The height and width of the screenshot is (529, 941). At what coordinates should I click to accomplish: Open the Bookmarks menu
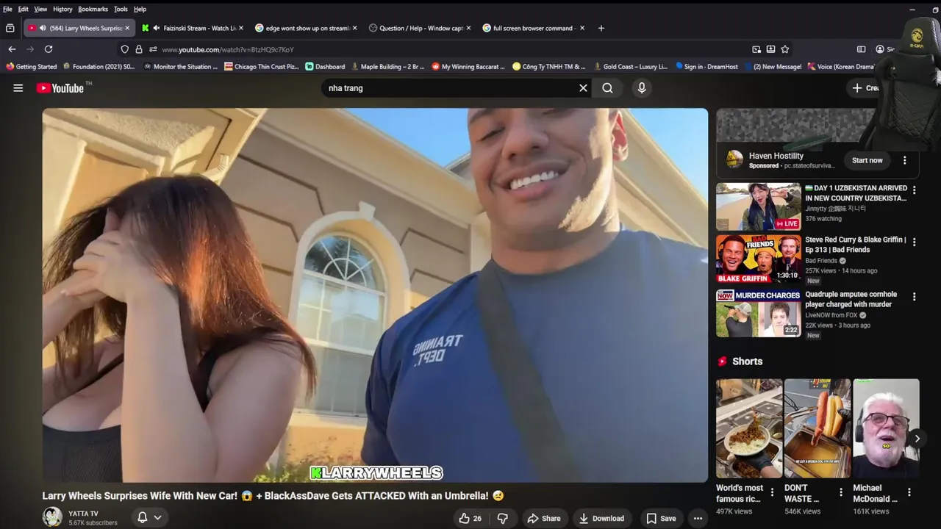pos(93,9)
